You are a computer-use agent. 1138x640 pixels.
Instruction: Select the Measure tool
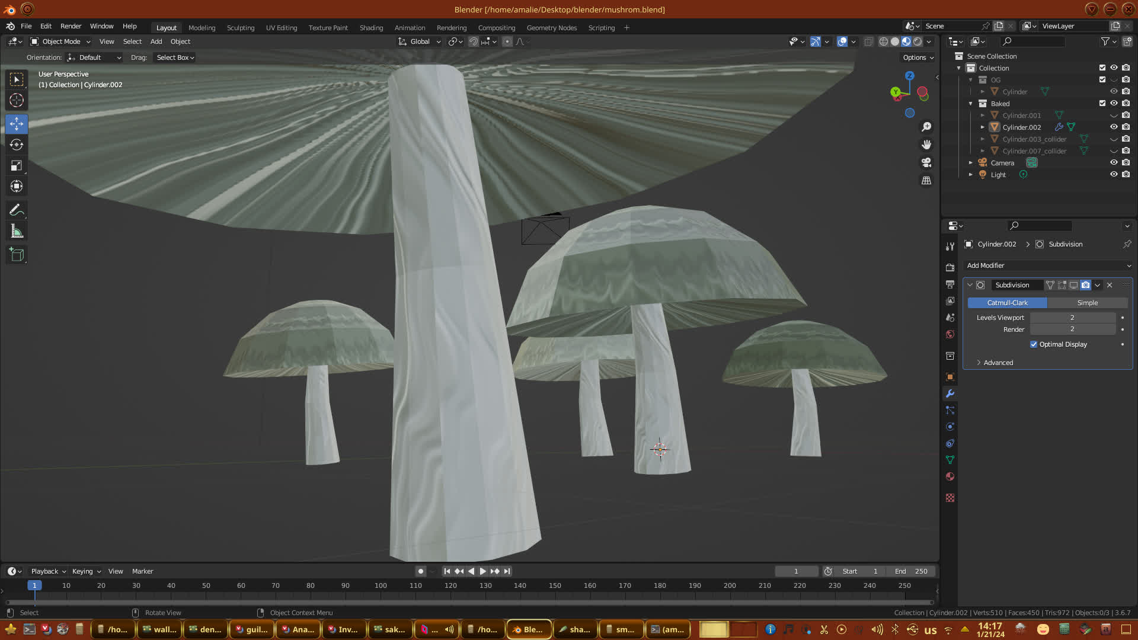(17, 232)
